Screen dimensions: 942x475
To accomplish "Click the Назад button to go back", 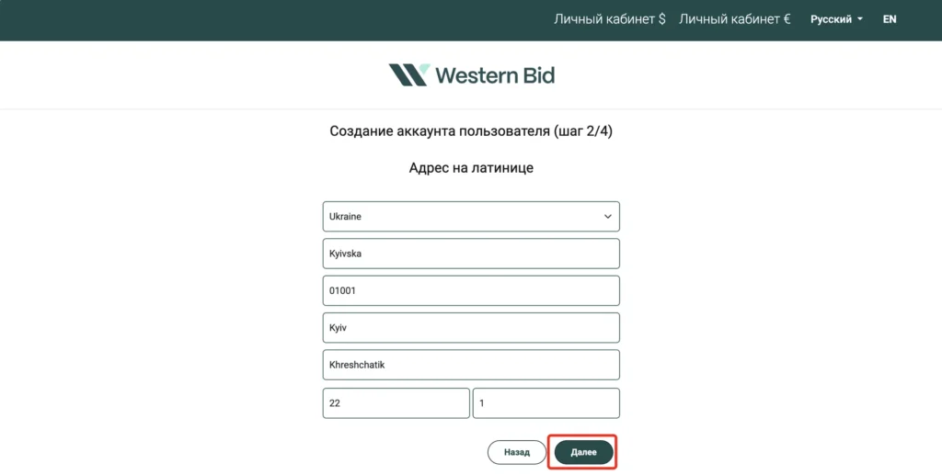I will (x=517, y=452).
